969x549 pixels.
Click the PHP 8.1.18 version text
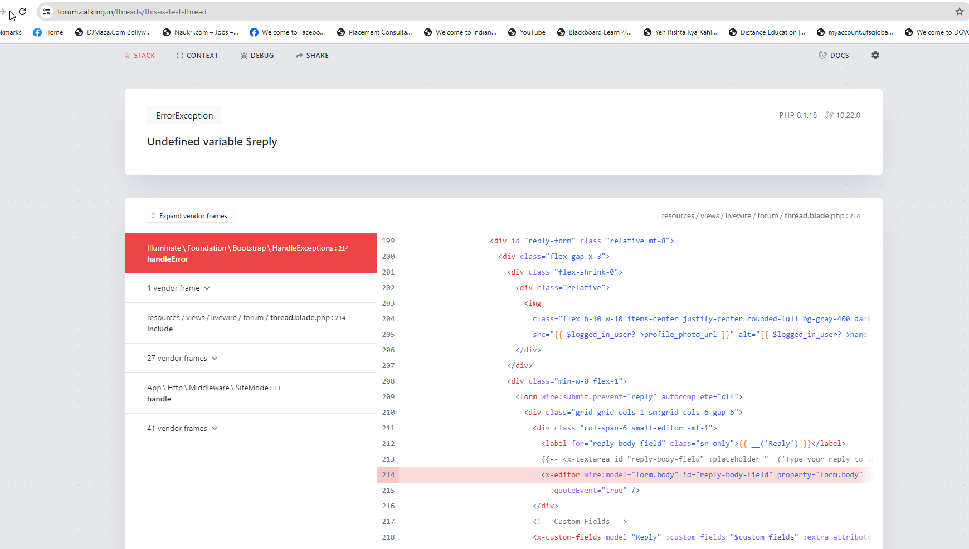[798, 115]
